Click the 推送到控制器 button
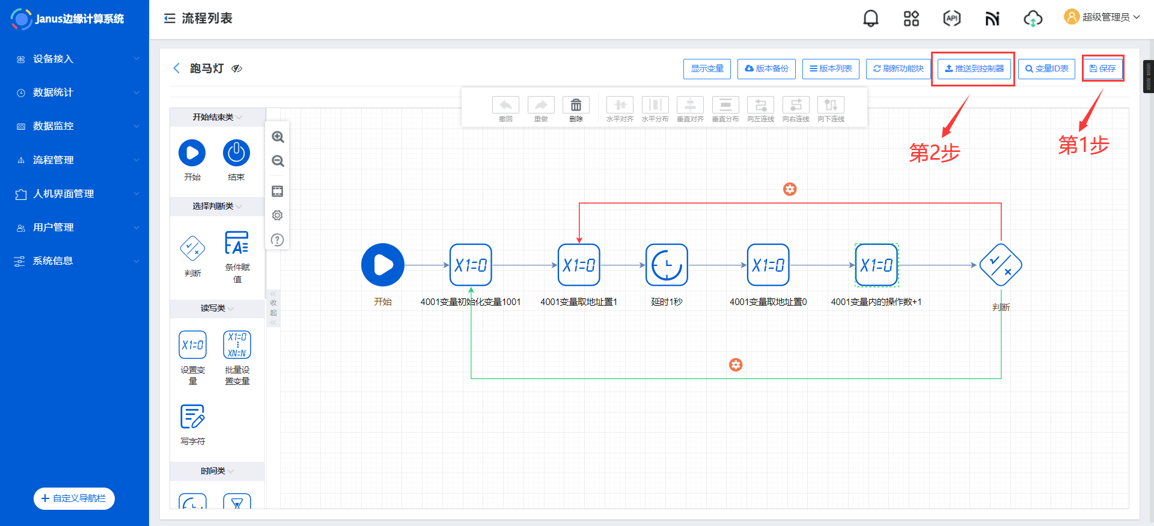1154x526 pixels. click(x=974, y=68)
